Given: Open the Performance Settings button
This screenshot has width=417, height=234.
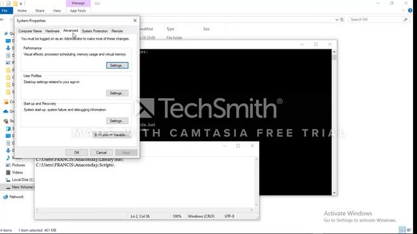Looking at the screenshot, I should tap(117, 65).
